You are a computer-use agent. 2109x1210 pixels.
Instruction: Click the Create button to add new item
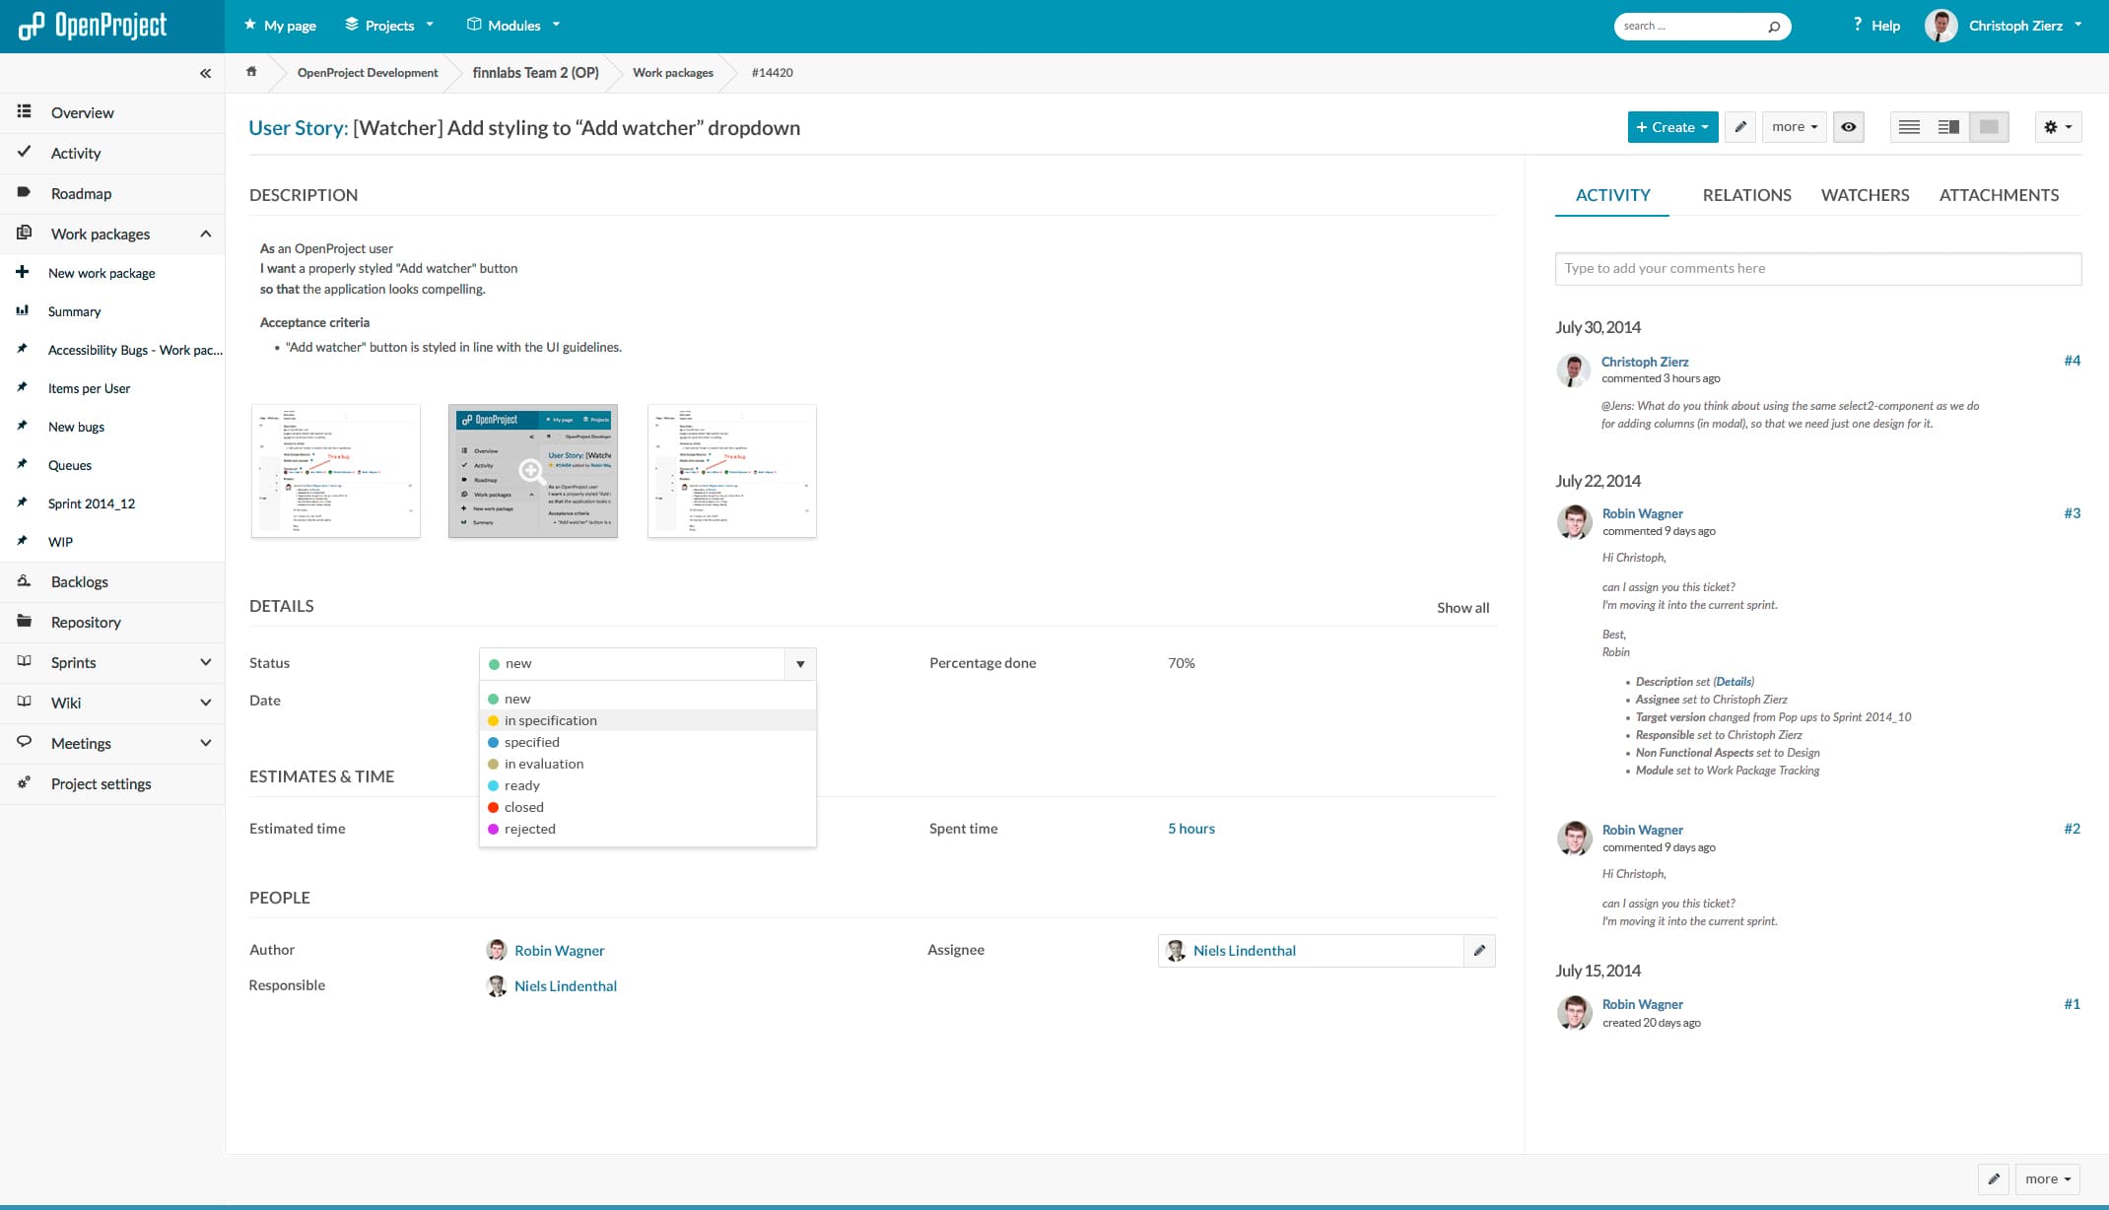coord(1670,127)
